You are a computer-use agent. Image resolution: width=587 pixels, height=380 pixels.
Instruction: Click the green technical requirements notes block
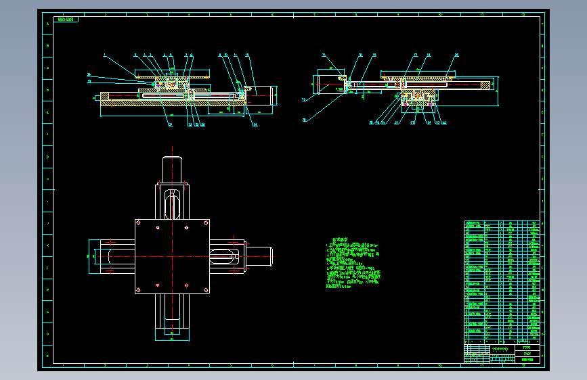point(353,263)
